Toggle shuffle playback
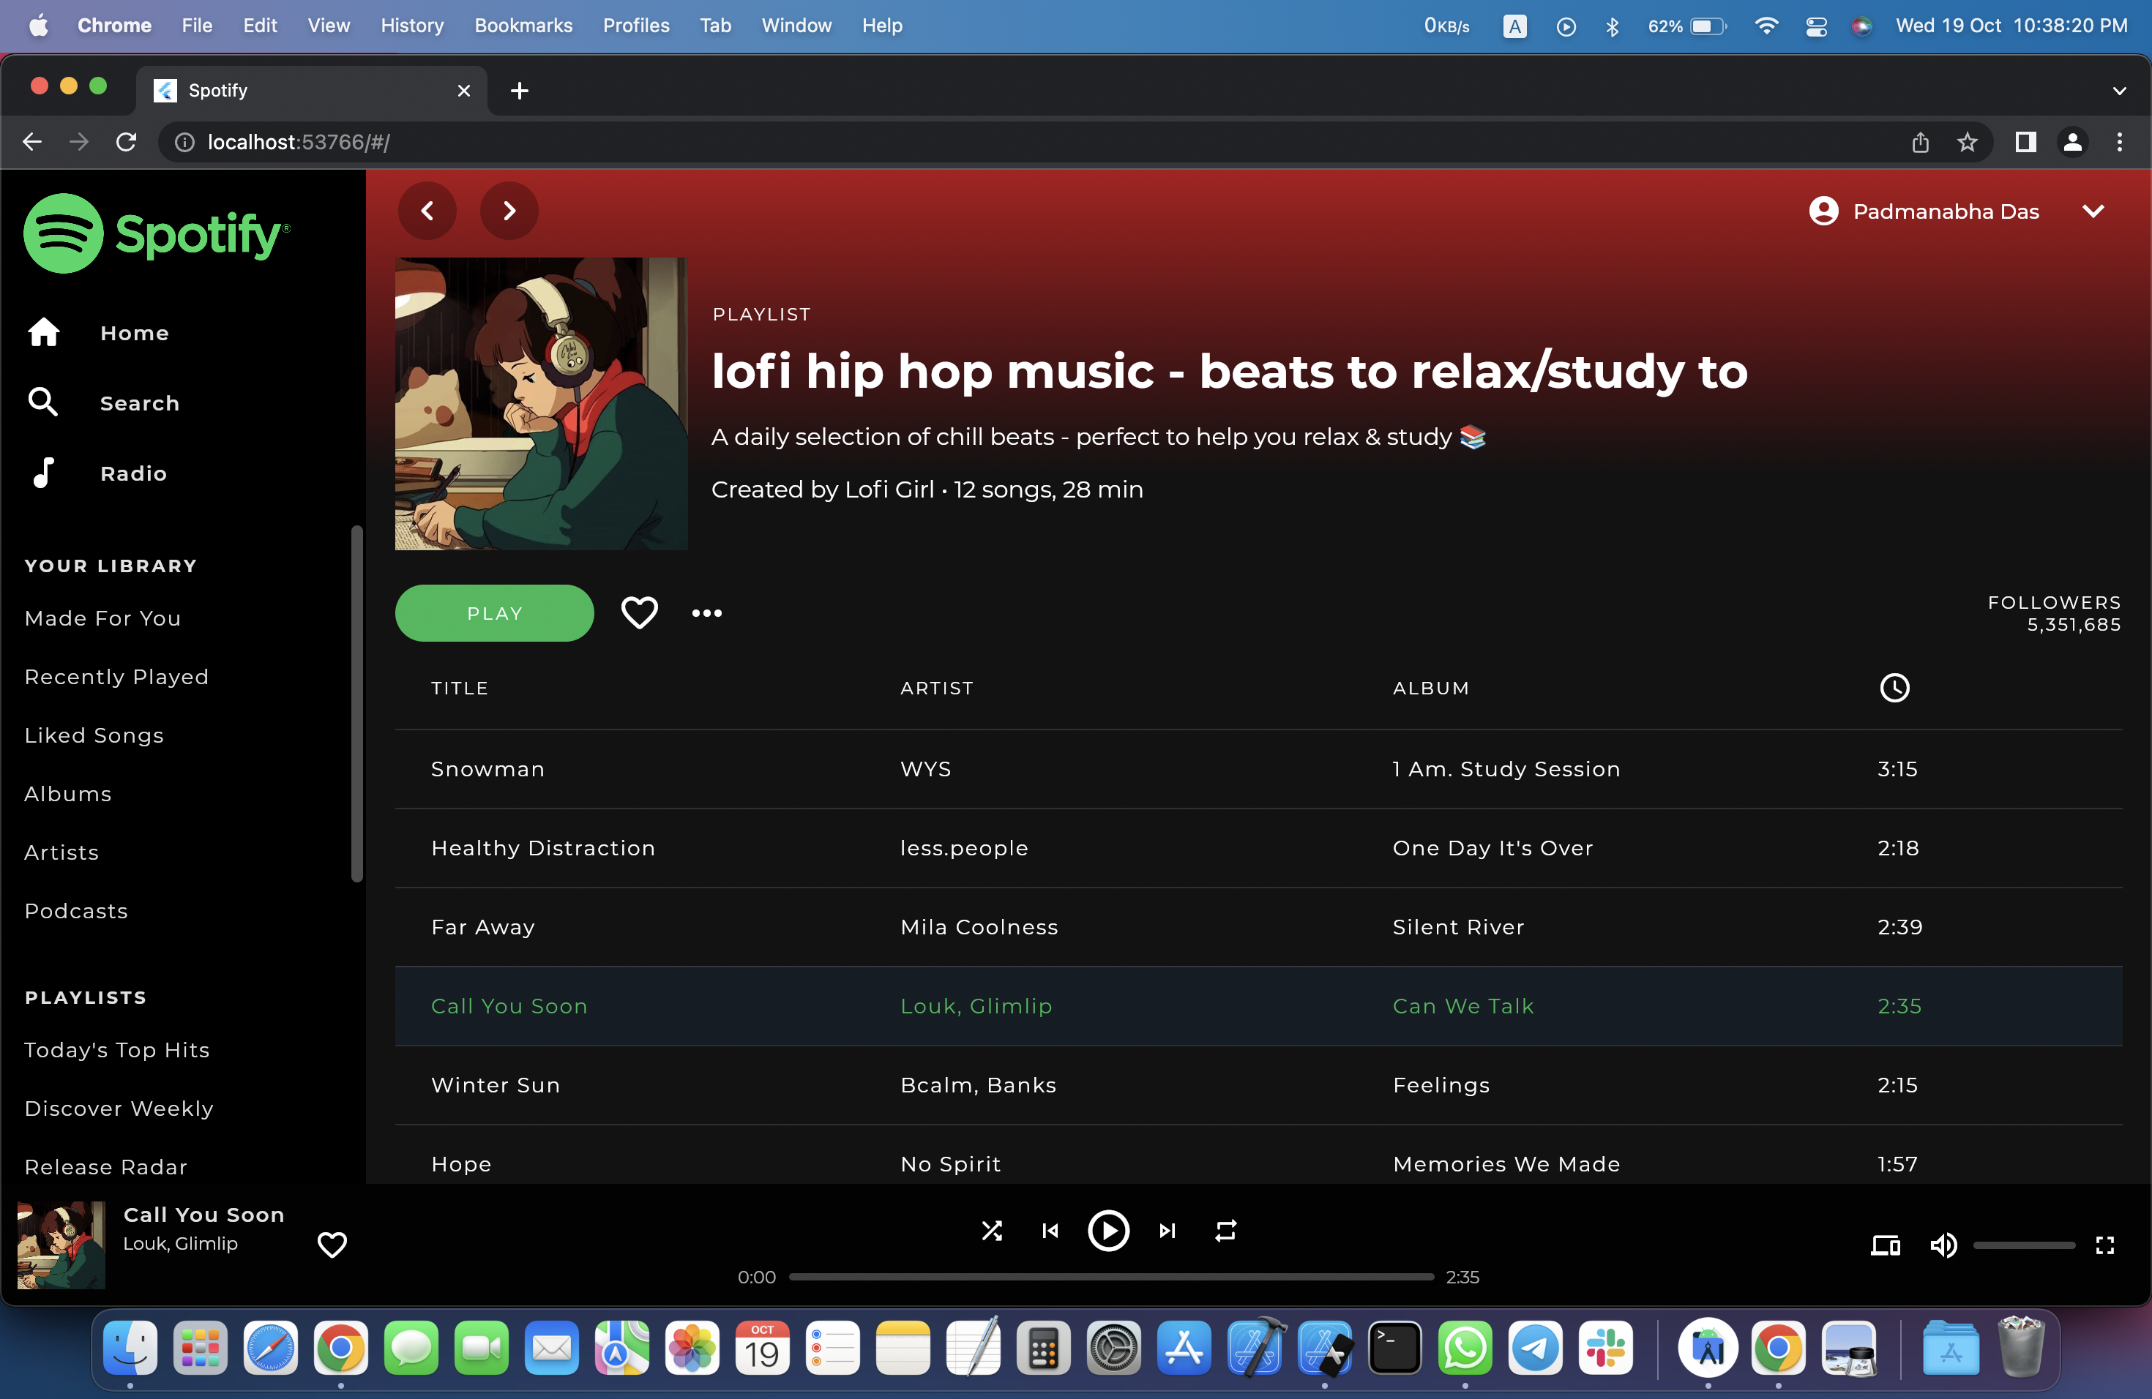This screenshot has width=2152, height=1399. point(992,1231)
